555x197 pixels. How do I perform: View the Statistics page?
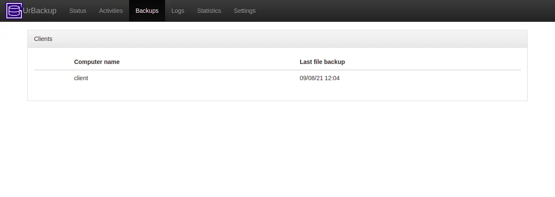[x=209, y=11]
